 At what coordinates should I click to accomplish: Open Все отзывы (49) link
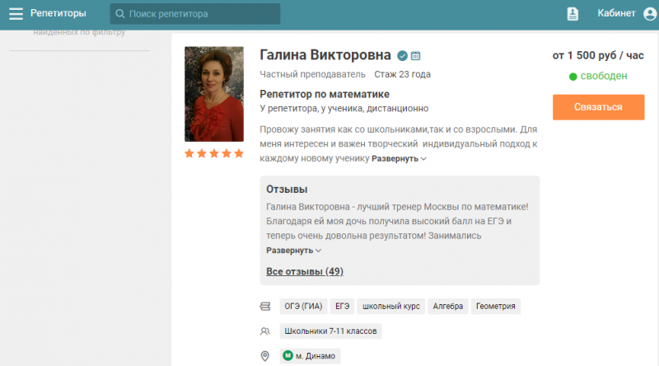[x=305, y=271]
